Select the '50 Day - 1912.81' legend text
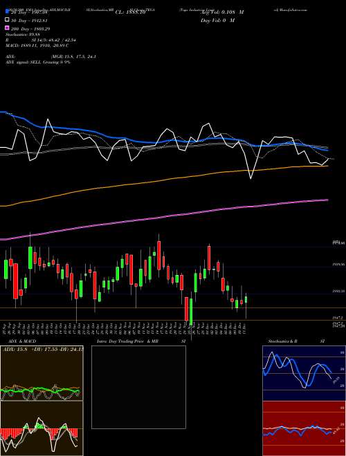Image resolution: width=346 pixels, height=456 pixels. [x=29, y=20]
